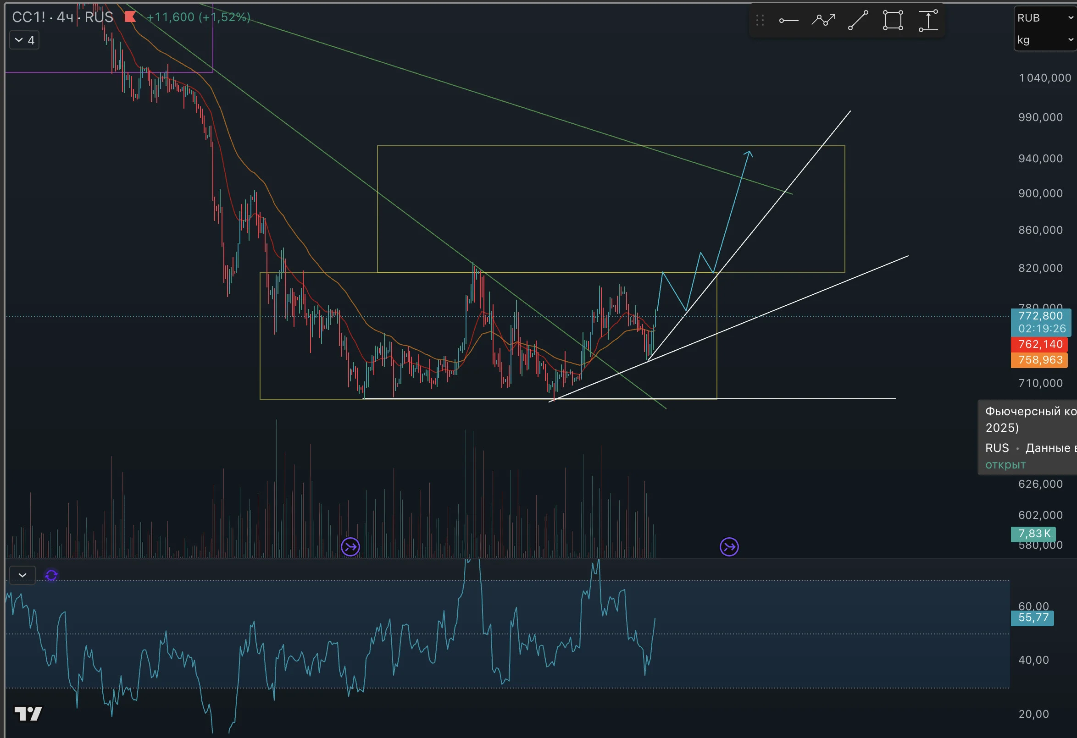The width and height of the screenshot is (1077, 738).
Task: Click the 40,00 RSI scale label
Action: (1033, 660)
